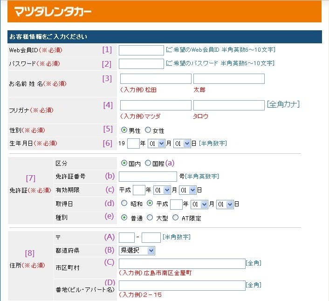Select 平成 era for license acquisition date
This screenshot has width=329, height=301.
(150, 203)
